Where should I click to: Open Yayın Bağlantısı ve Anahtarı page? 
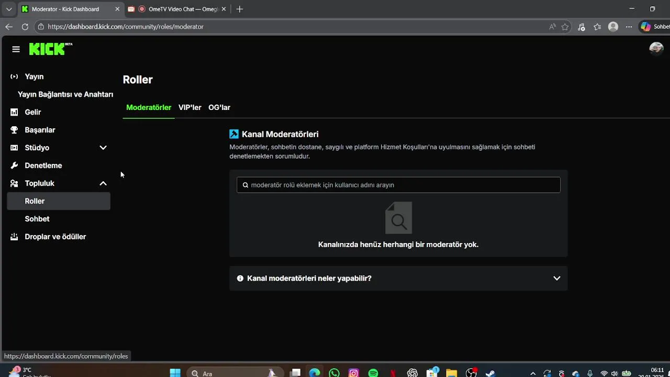click(x=65, y=94)
